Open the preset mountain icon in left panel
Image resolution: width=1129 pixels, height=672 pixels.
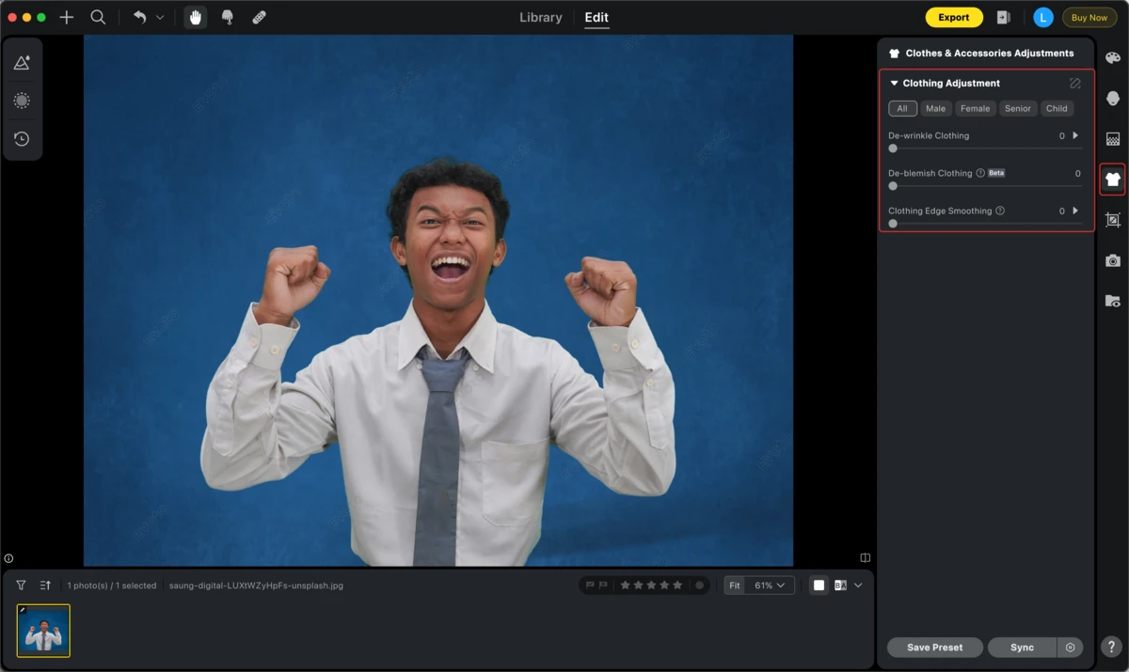click(x=22, y=63)
